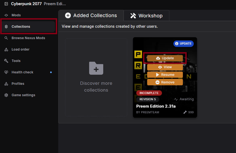This screenshot has height=153, width=236.
Task: Click the Discover more collections tile
Action: [96, 77]
